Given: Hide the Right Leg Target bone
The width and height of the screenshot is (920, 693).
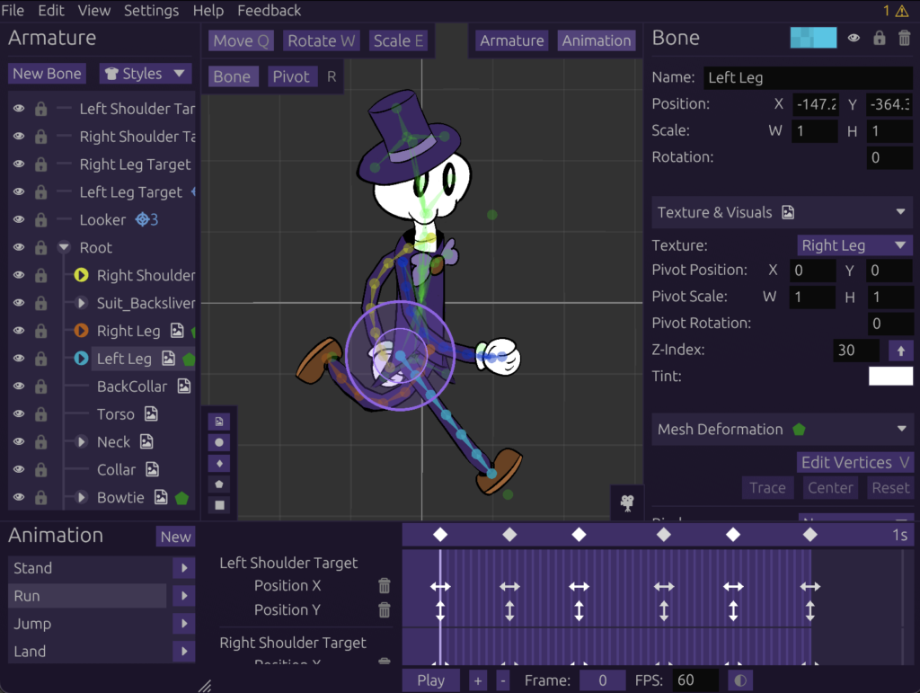Looking at the screenshot, I should click(19, 164).
